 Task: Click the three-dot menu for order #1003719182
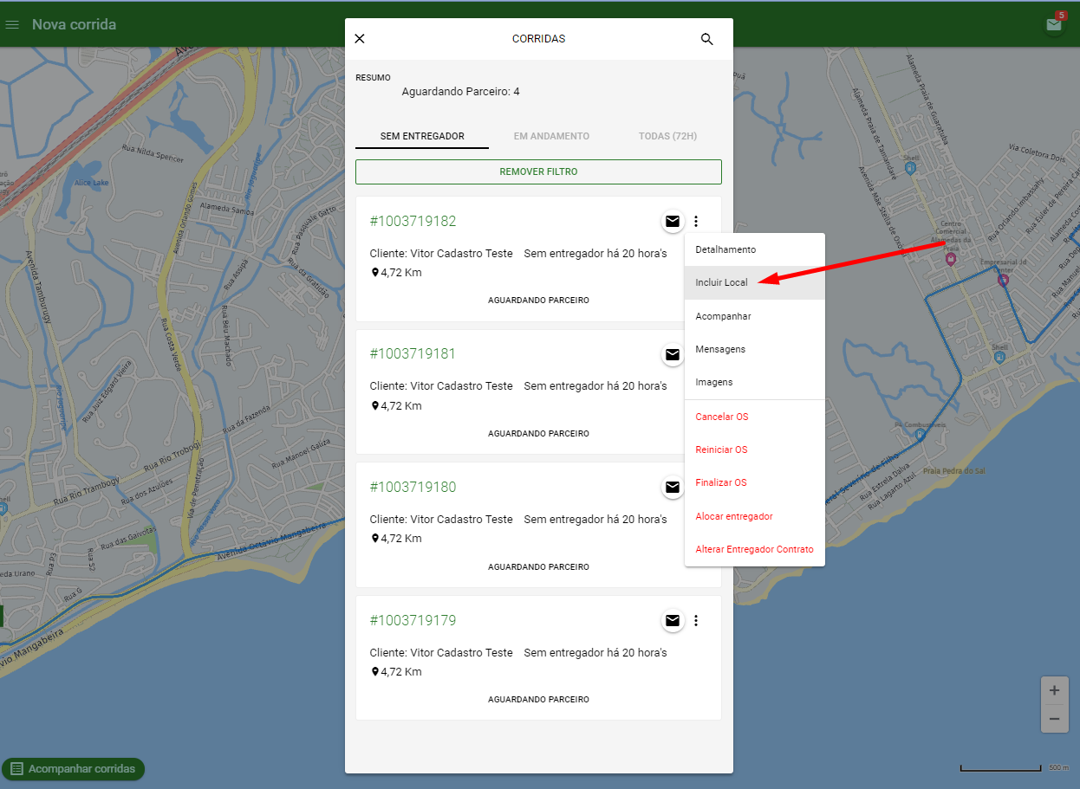click(696, 222)
